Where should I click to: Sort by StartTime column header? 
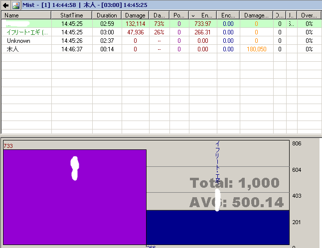[x=72, y=15]
